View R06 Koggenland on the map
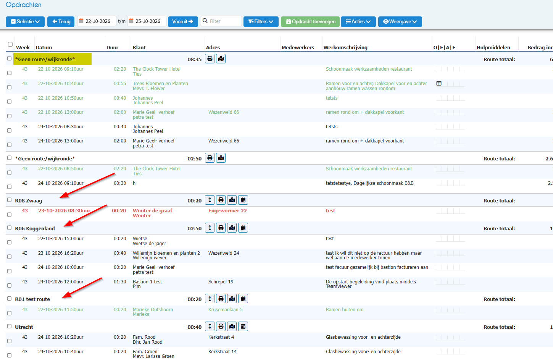553x359 pixels. [x=232, y=228]
